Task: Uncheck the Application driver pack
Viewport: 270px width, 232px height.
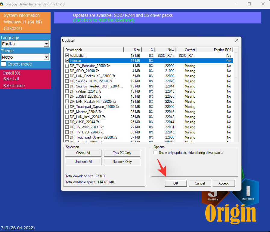Action: (x=67, y=56)
